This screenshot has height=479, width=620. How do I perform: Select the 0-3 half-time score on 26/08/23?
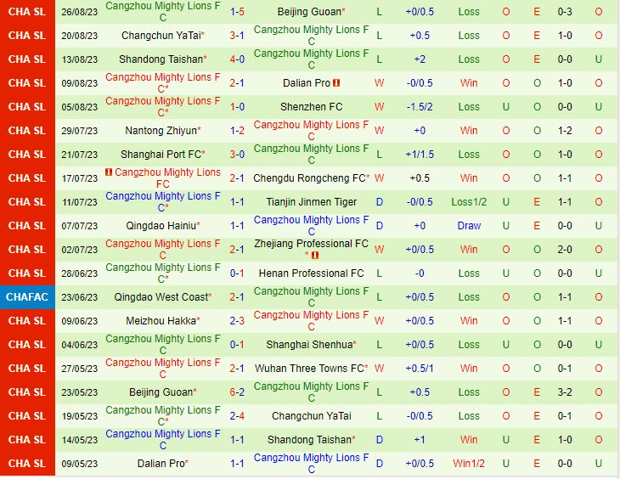565,12
